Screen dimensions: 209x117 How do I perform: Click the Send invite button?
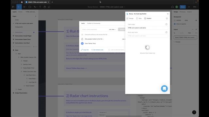click(x=121, y=30)
